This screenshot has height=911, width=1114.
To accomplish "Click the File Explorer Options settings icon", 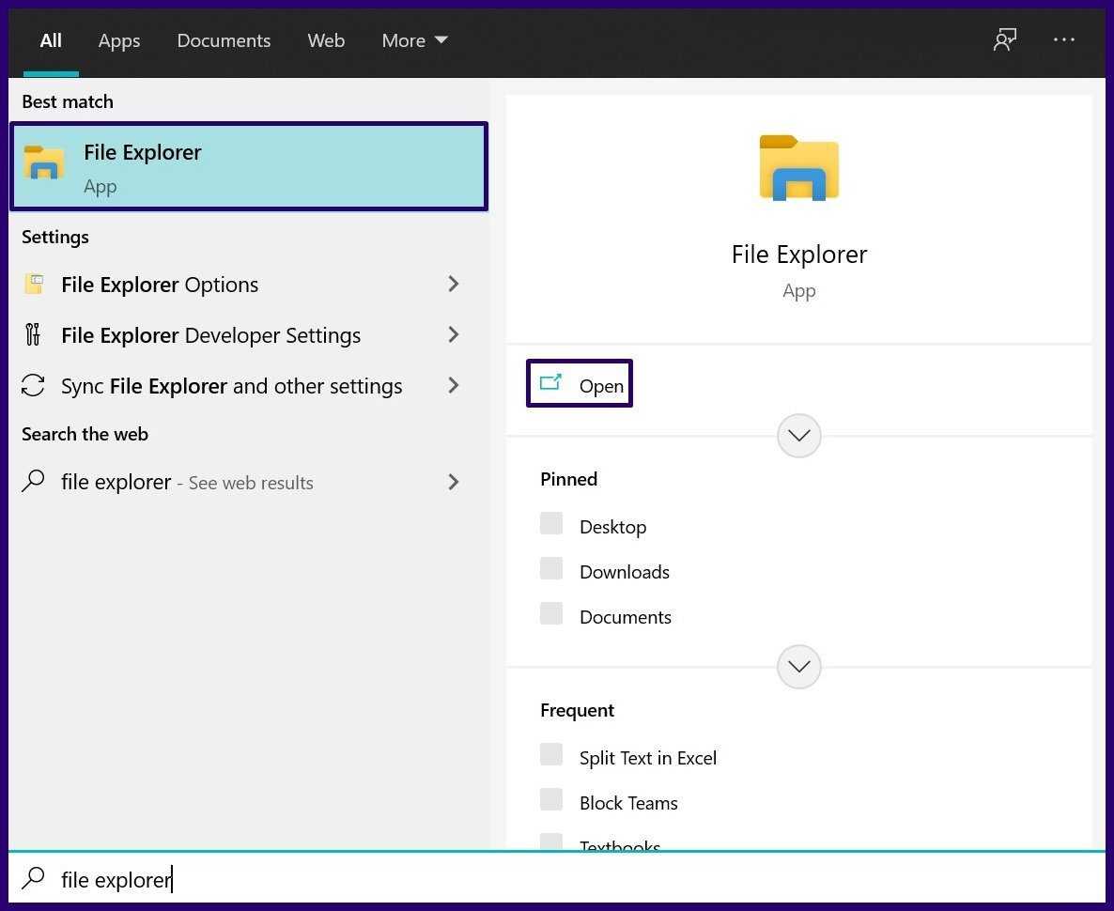I will pyautogui.click(x=34, y=285).
